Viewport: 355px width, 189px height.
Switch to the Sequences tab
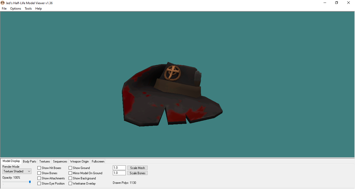(x=60, y=161)
